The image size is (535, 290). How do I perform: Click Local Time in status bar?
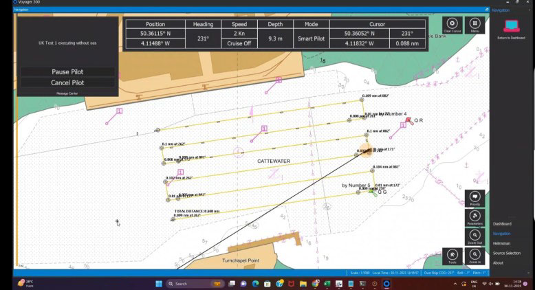click(395, 273)
